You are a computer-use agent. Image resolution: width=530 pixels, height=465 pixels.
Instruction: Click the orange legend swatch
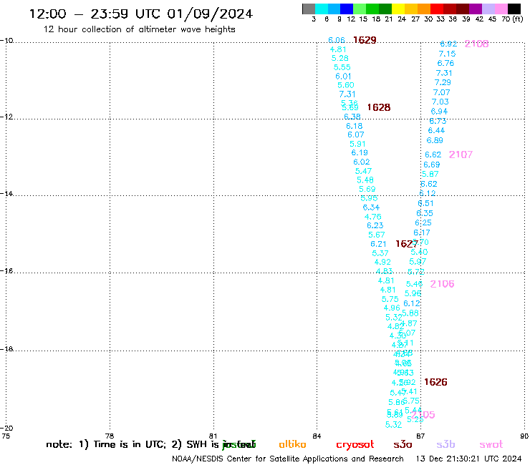(x=424, y=9)
